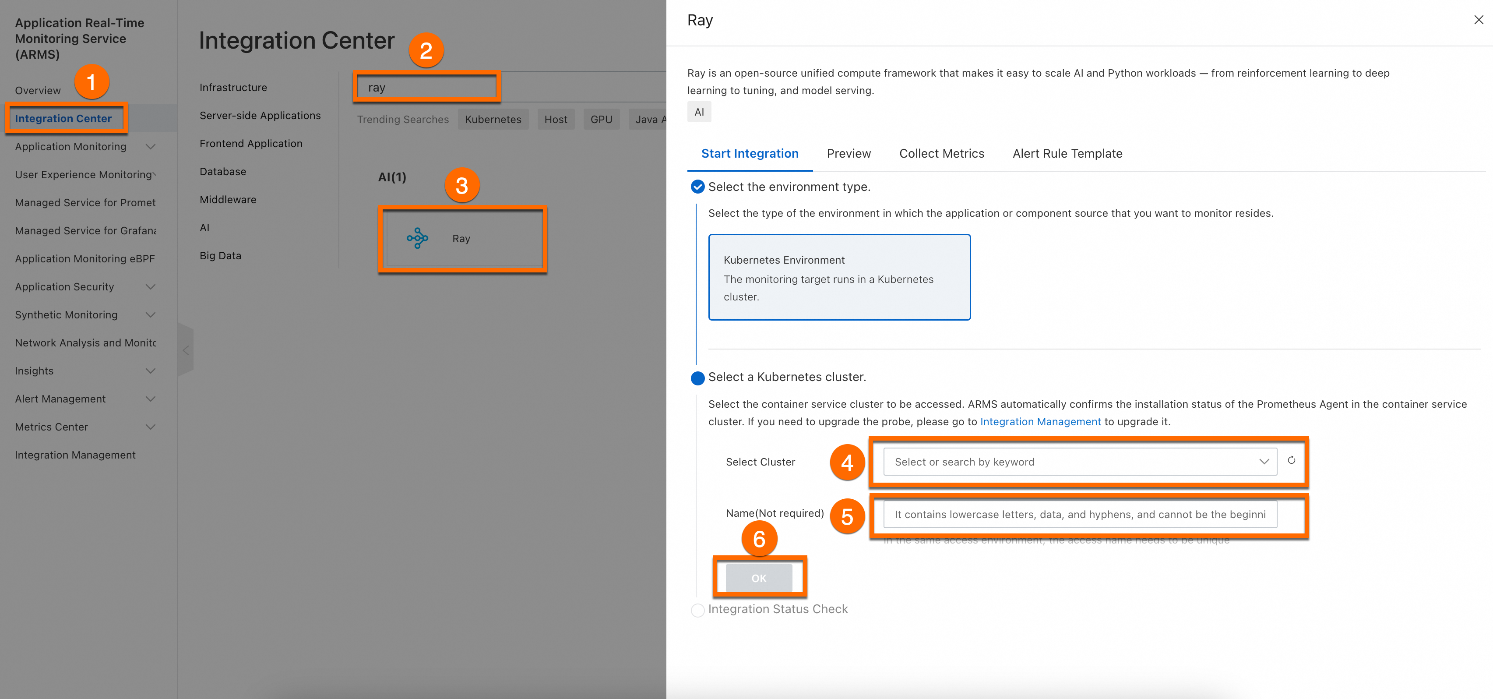
Task: Click the Kubernetes trending search tag
Action: [x=493, y=120]
